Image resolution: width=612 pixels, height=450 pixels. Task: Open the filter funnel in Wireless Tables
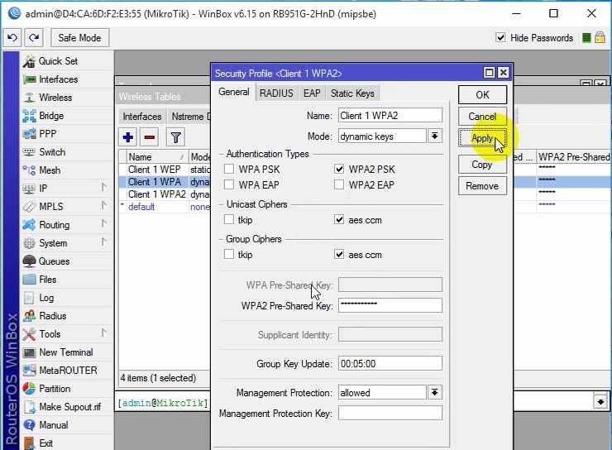[175, 137]
